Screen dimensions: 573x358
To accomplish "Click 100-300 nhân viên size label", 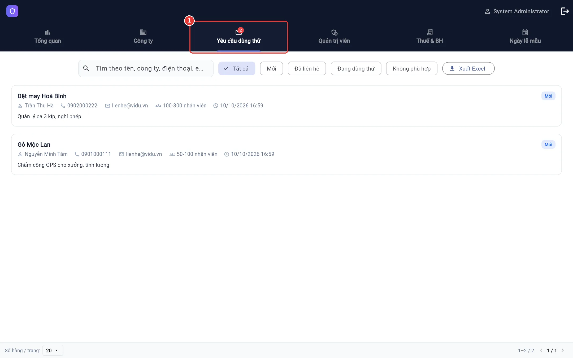I will pyautogui.click(x=185, y=106).
